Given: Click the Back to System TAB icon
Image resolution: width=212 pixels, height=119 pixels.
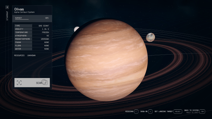Looking at the screenshot, I should coord(202,111).
